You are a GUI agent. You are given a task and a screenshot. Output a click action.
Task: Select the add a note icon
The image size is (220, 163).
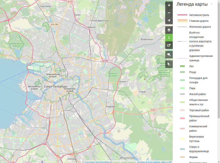169,54
